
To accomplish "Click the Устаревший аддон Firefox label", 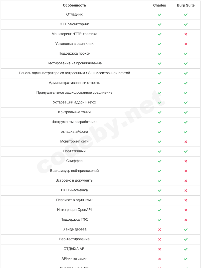I will pos(74,102).
